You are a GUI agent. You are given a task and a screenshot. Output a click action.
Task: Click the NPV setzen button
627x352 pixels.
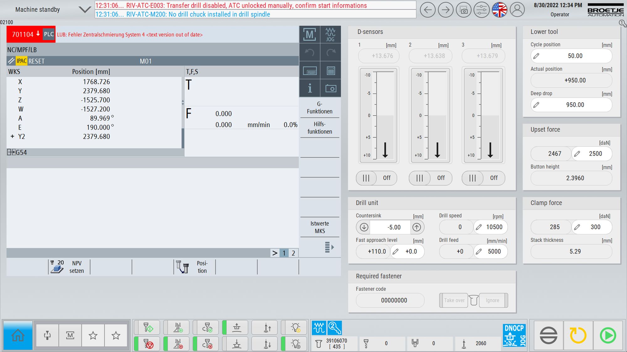click(x=69, y=267)
